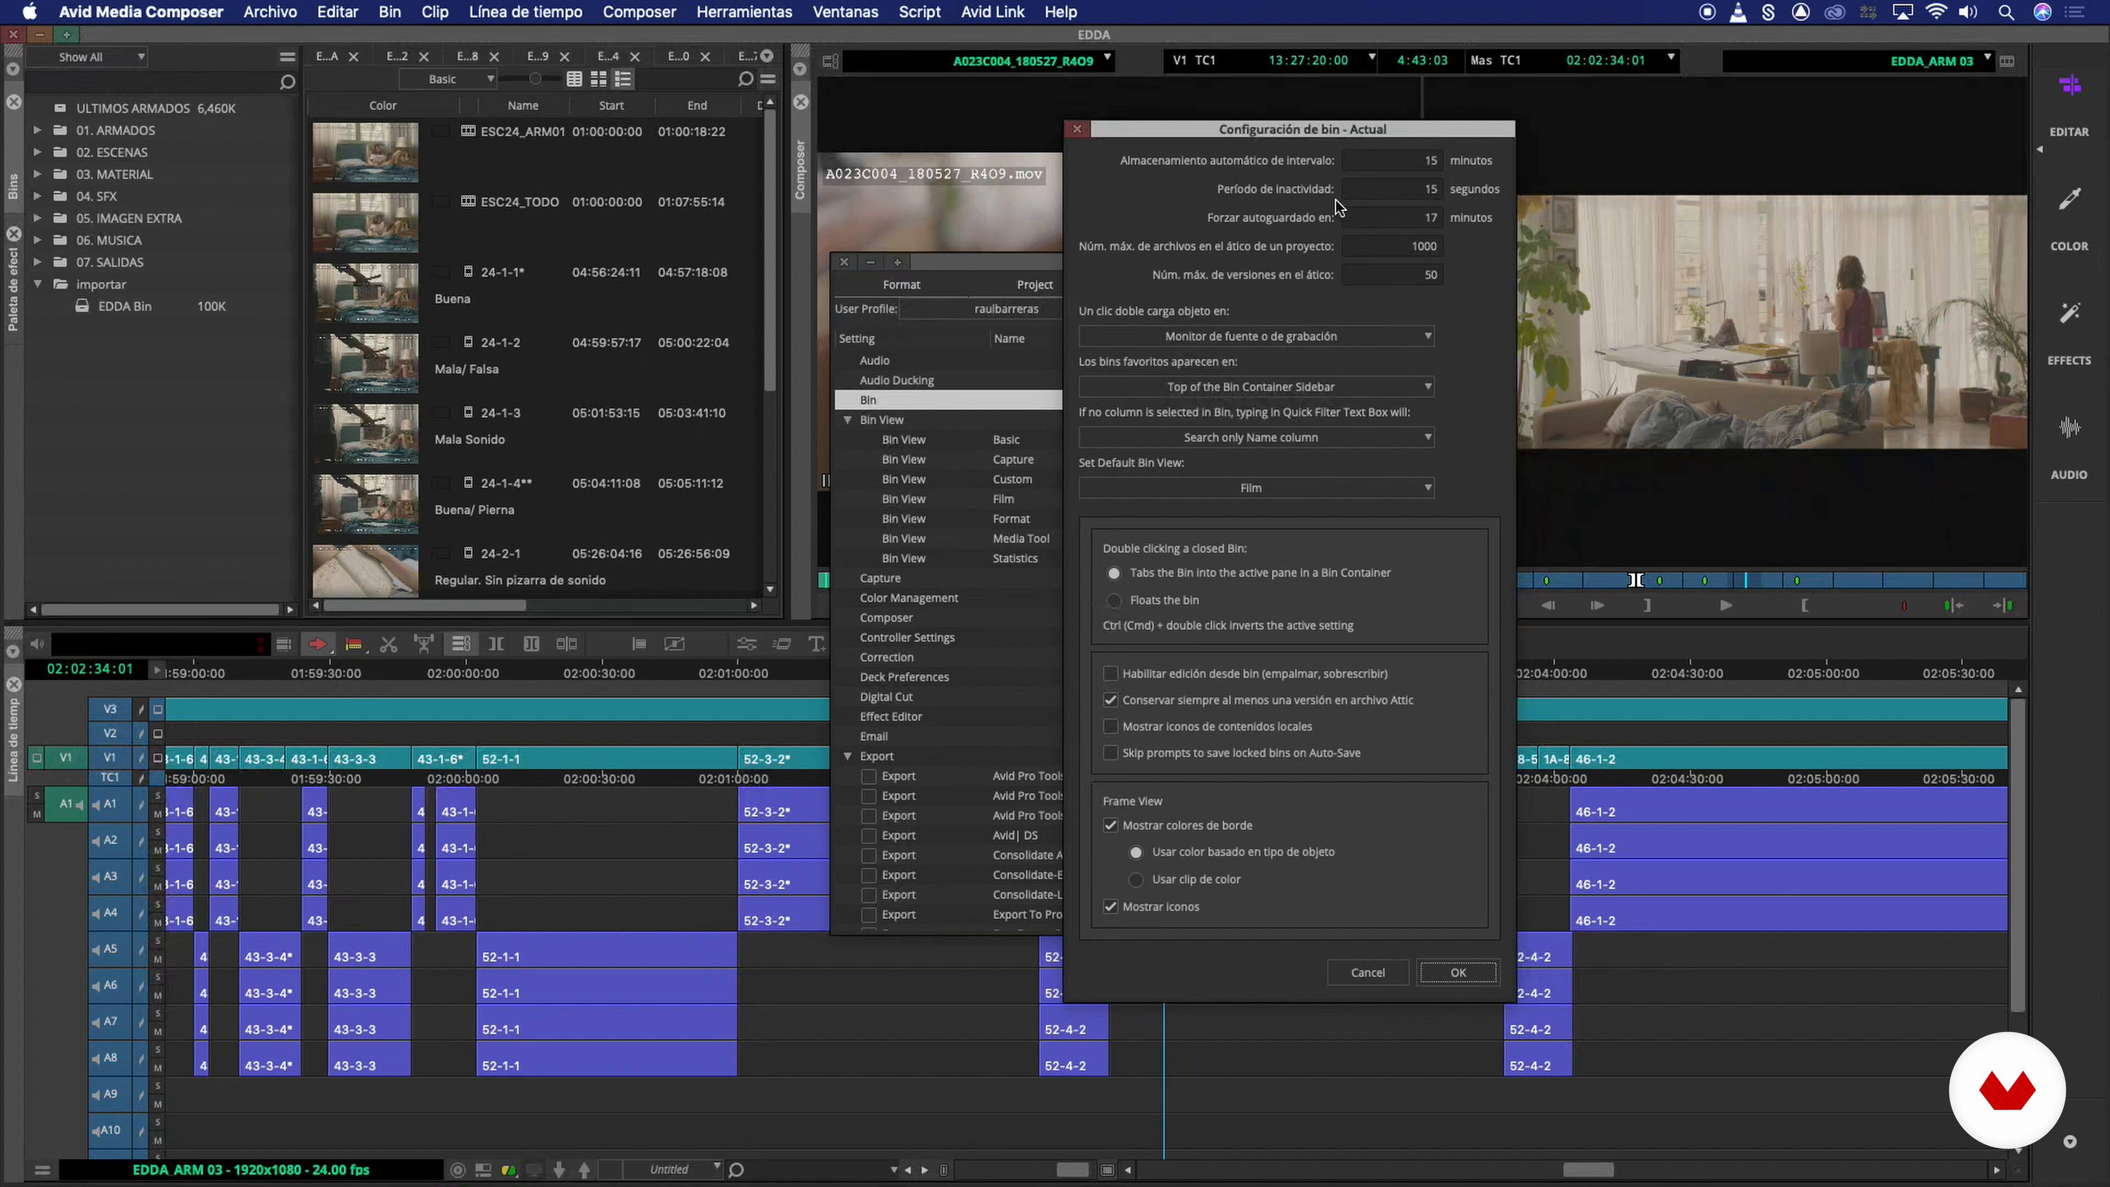The width and height of the screenshot is (2110, 1187).
Task: Open macOS Spotlight search icon
Action: point(2006,12)
